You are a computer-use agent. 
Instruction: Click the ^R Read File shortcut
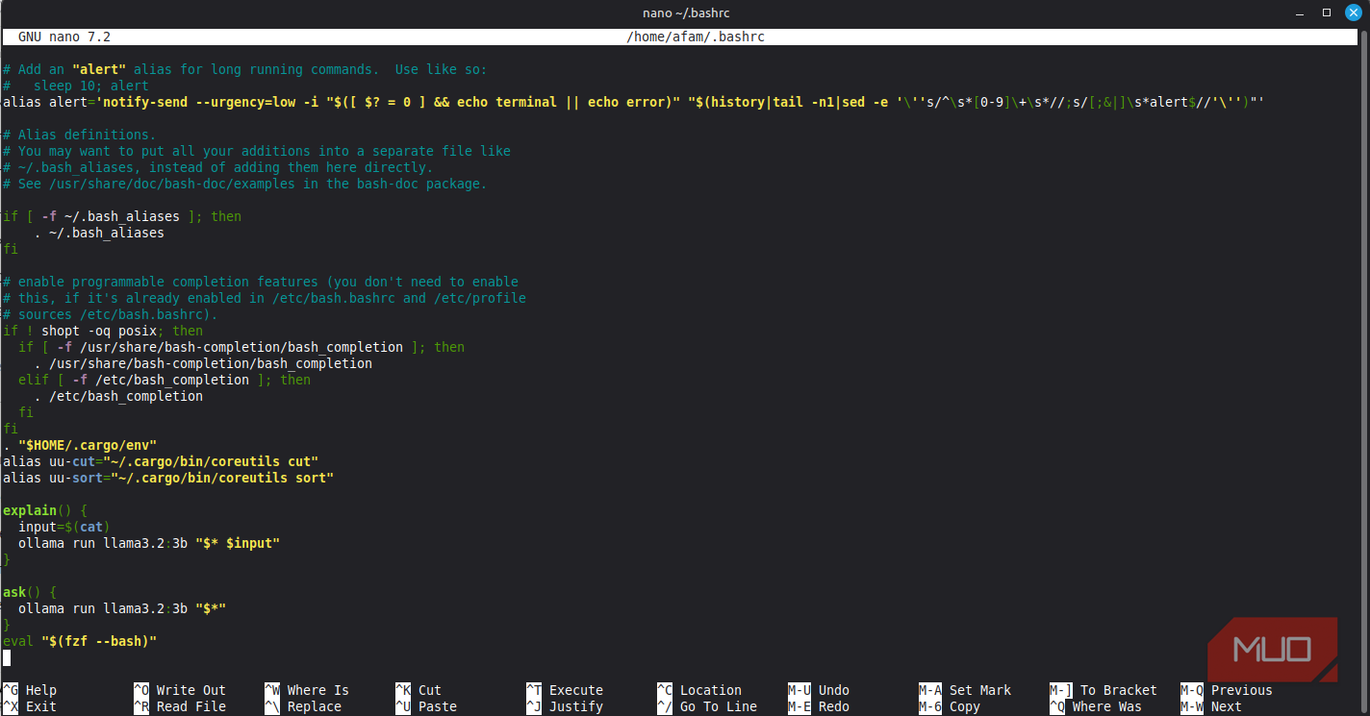180,706
